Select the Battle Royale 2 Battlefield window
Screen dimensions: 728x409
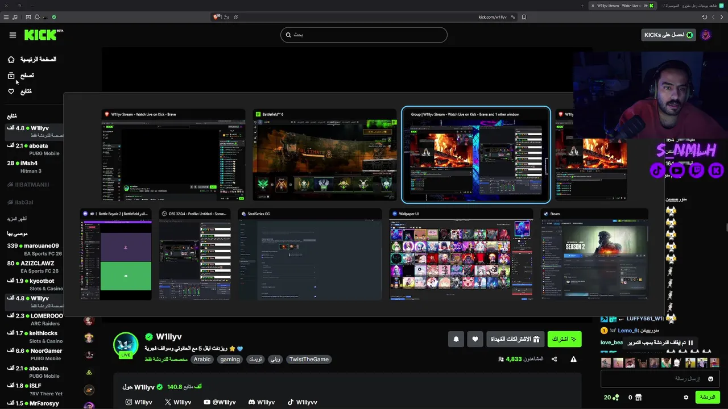tap(116, 254)
